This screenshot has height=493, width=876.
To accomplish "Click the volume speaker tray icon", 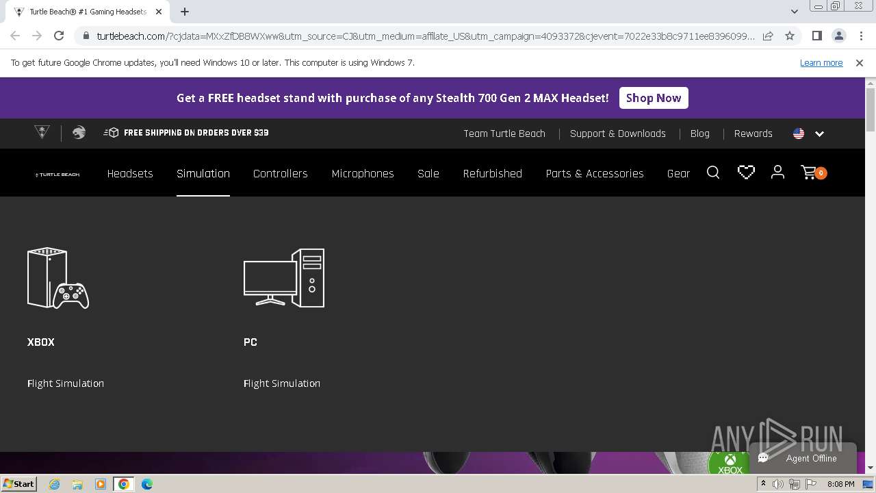I will (x=778, y=484).
